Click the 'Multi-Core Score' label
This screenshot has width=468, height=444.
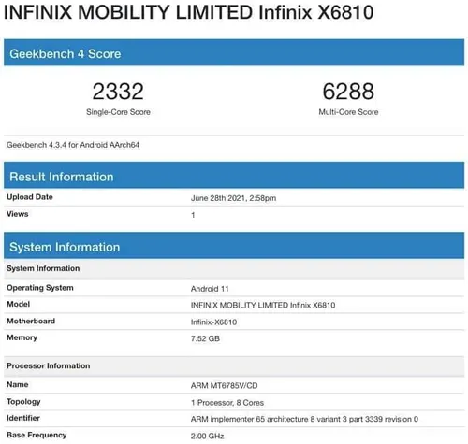click(x=348, y=112)
